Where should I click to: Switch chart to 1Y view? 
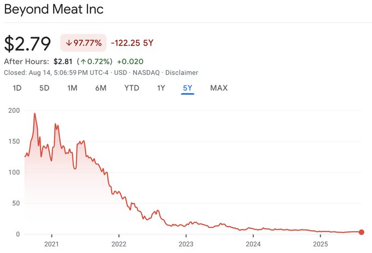(161, 88)
